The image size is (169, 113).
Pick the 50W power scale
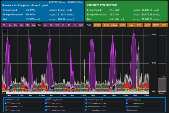coord(164,25)
